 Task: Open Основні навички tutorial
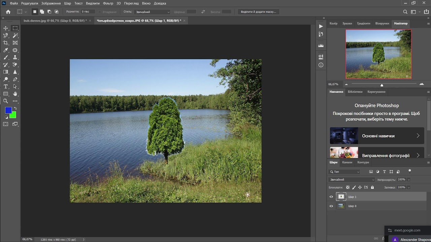click(x=377, y=136)
